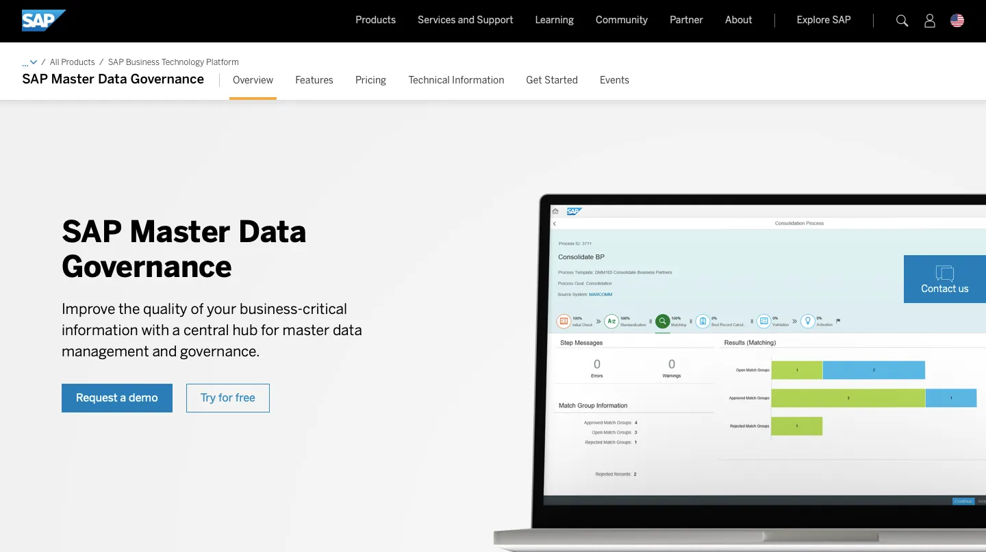This screenshot has width=986, height=552.
Task: Click the SAP logo in header
Action: coord(44,21)
